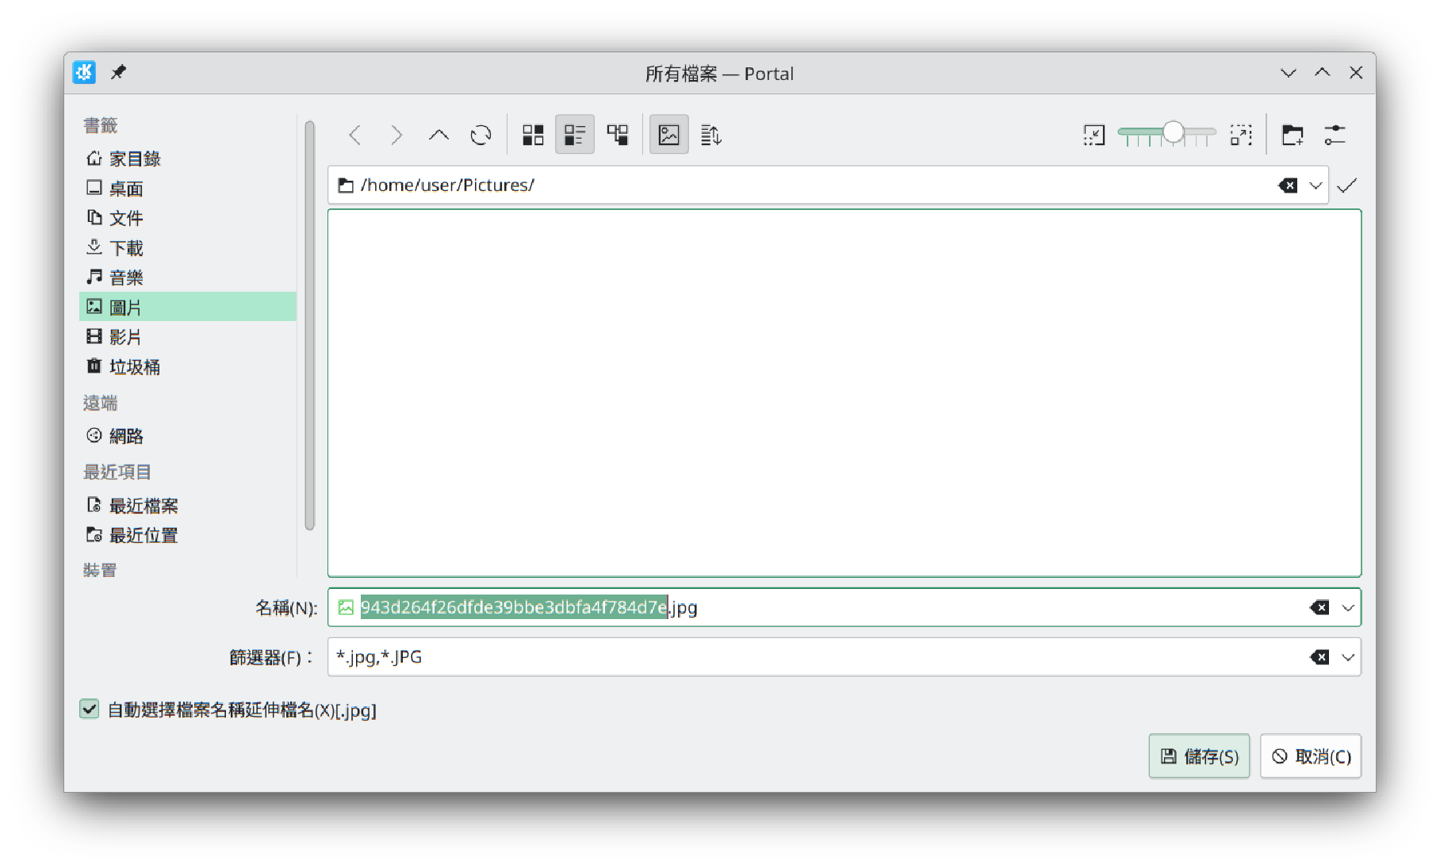Toggle automatic .jpg extension checkbox

[x=90, y=709]
